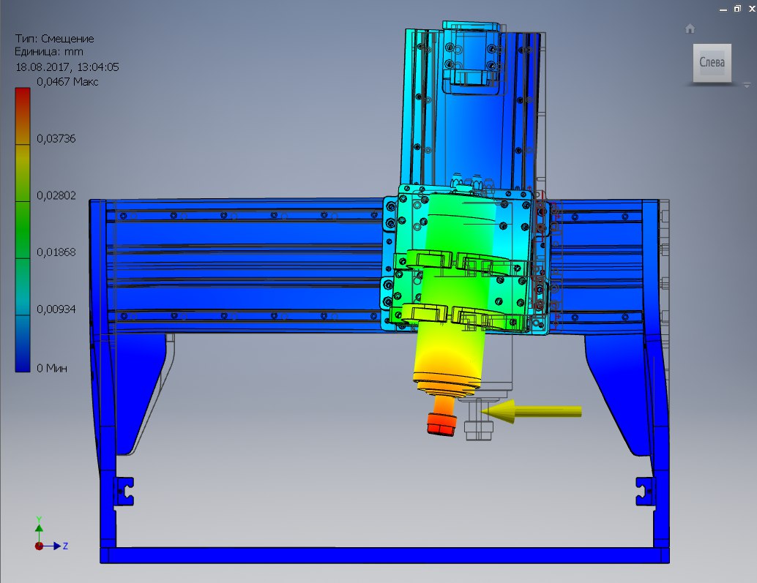Open the ViewCube dropdown arrow
Image resolution: width=757 pixels, height=583 pixels.
[747, 86]
